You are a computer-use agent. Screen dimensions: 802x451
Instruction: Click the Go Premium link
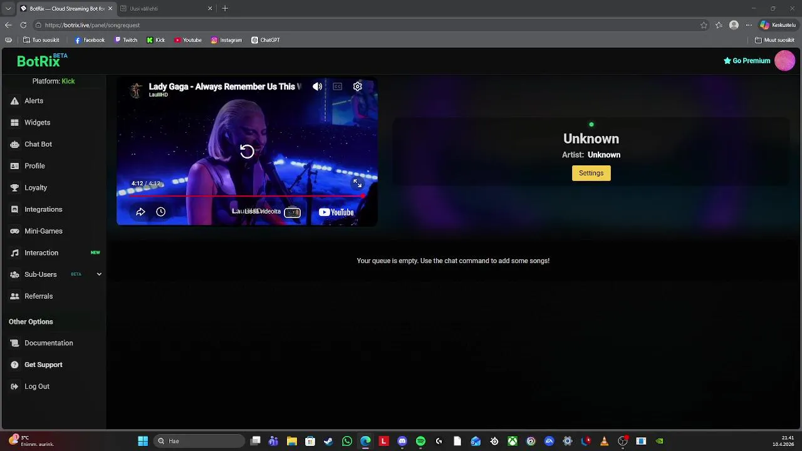point(747,61)
